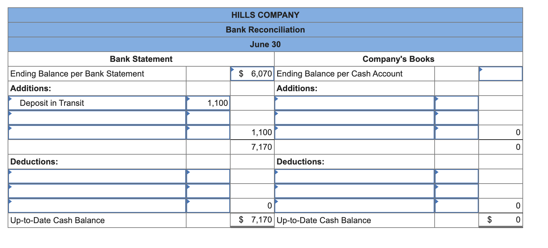Select the first Company's Books Deductions amount cell

click(x=457, y=176)
